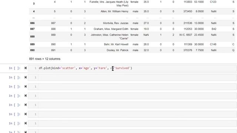This screenshot has width=237, height=133.
Task: Click the name 'Dooley, Mr. Patrick'
Action: pyautogui.click(x=117, y=50)
